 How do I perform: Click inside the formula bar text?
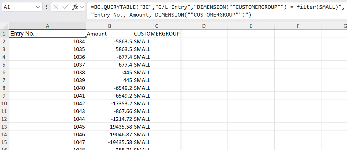point(217,11)
